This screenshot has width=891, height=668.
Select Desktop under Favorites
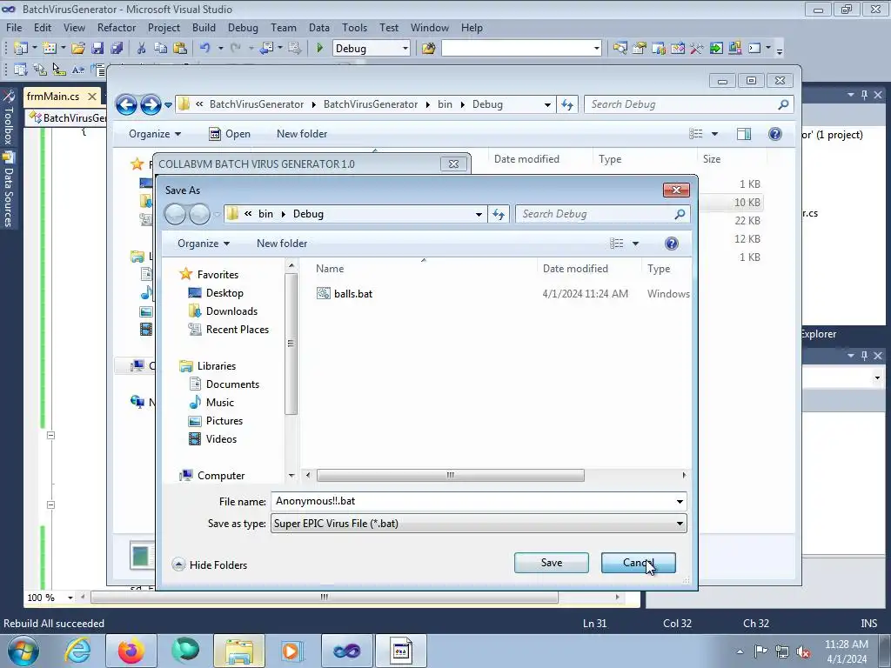pyautogui.click(x=216, y=292)
